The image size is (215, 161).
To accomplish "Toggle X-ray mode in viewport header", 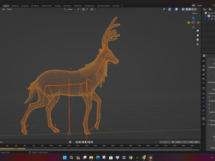I will [x=183, y=9].
